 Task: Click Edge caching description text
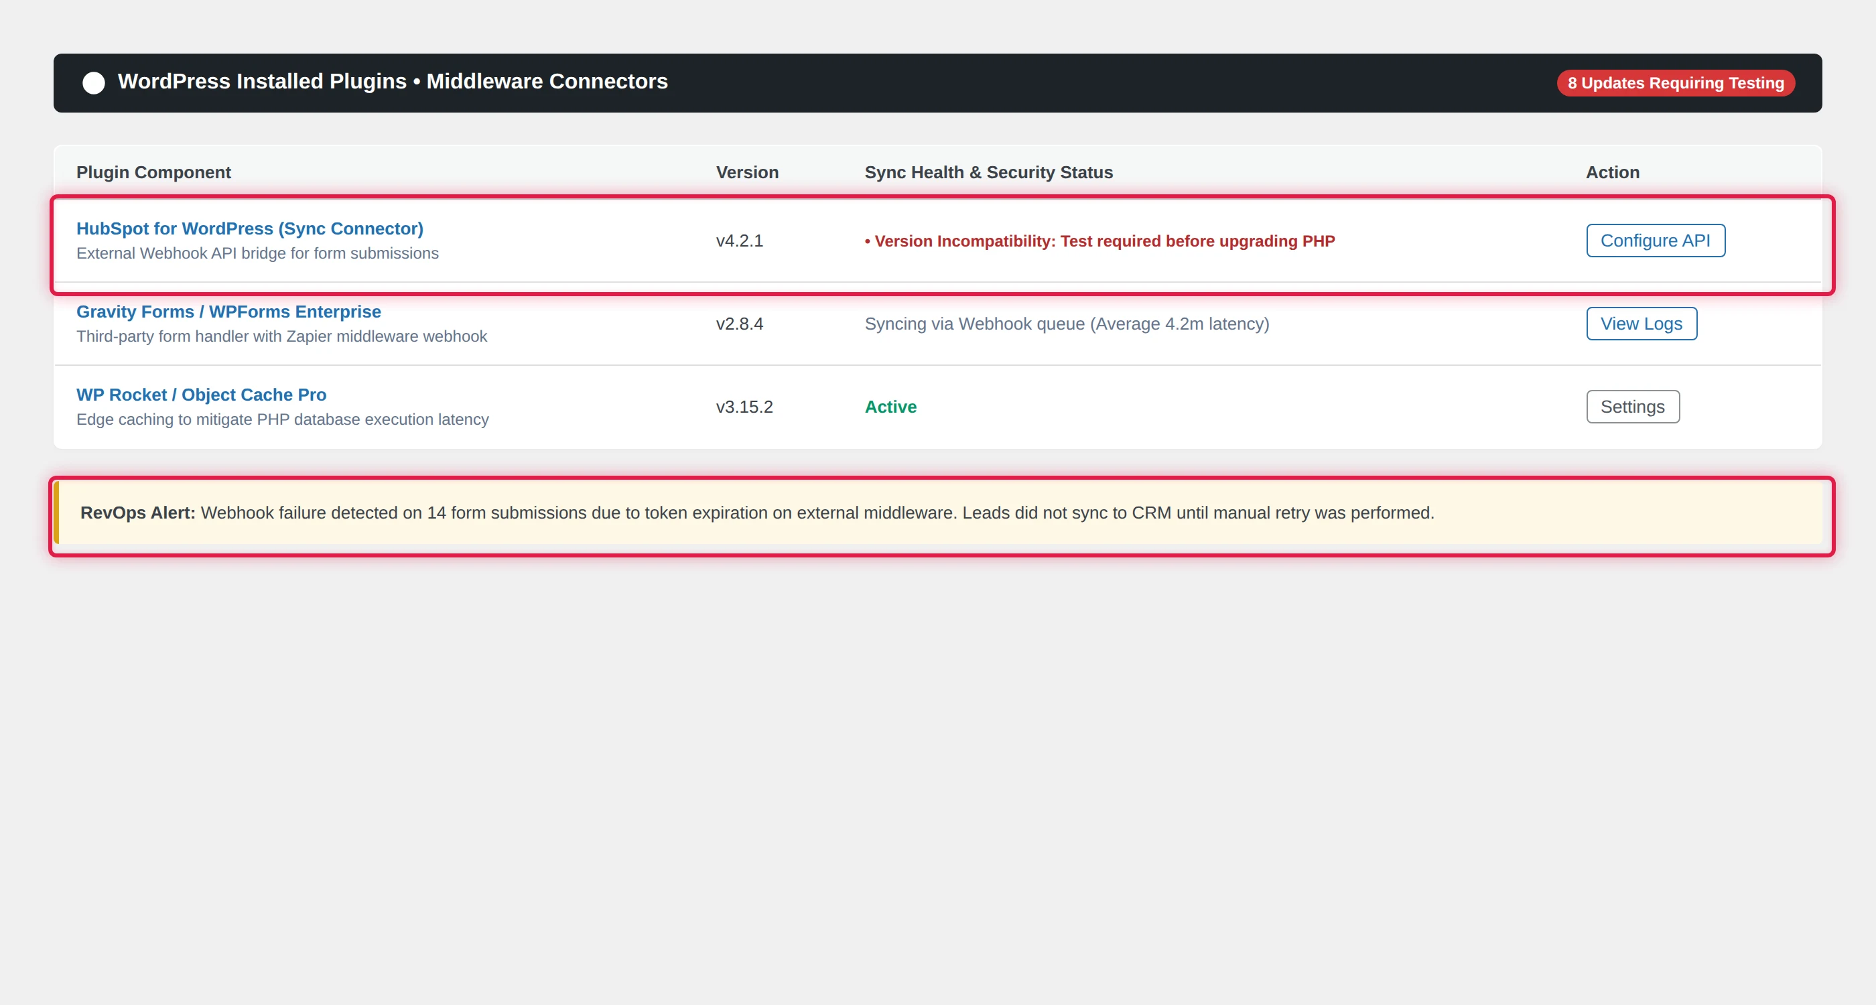pyautogui.click(x=283, y=419)
